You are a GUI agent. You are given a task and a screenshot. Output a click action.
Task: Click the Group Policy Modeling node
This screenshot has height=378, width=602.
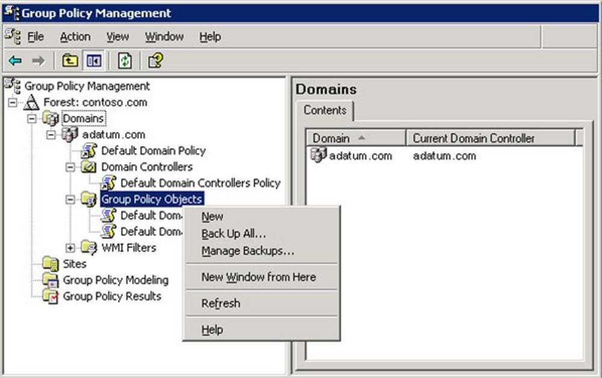[115, 280]
